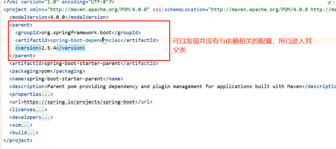Click the 2.5.4 version value

pos(49,48)
